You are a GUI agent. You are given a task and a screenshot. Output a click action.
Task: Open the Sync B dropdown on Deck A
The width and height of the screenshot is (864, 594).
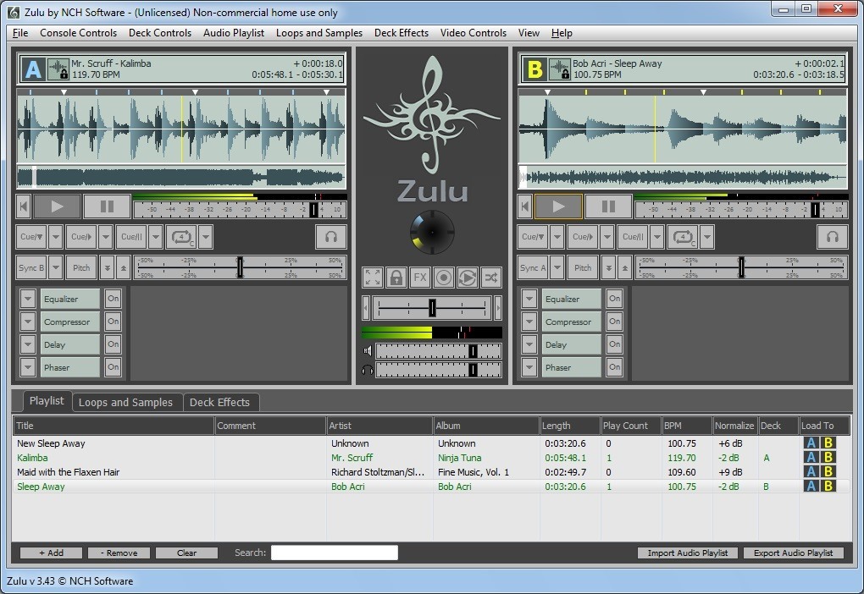tap(58, 267)
